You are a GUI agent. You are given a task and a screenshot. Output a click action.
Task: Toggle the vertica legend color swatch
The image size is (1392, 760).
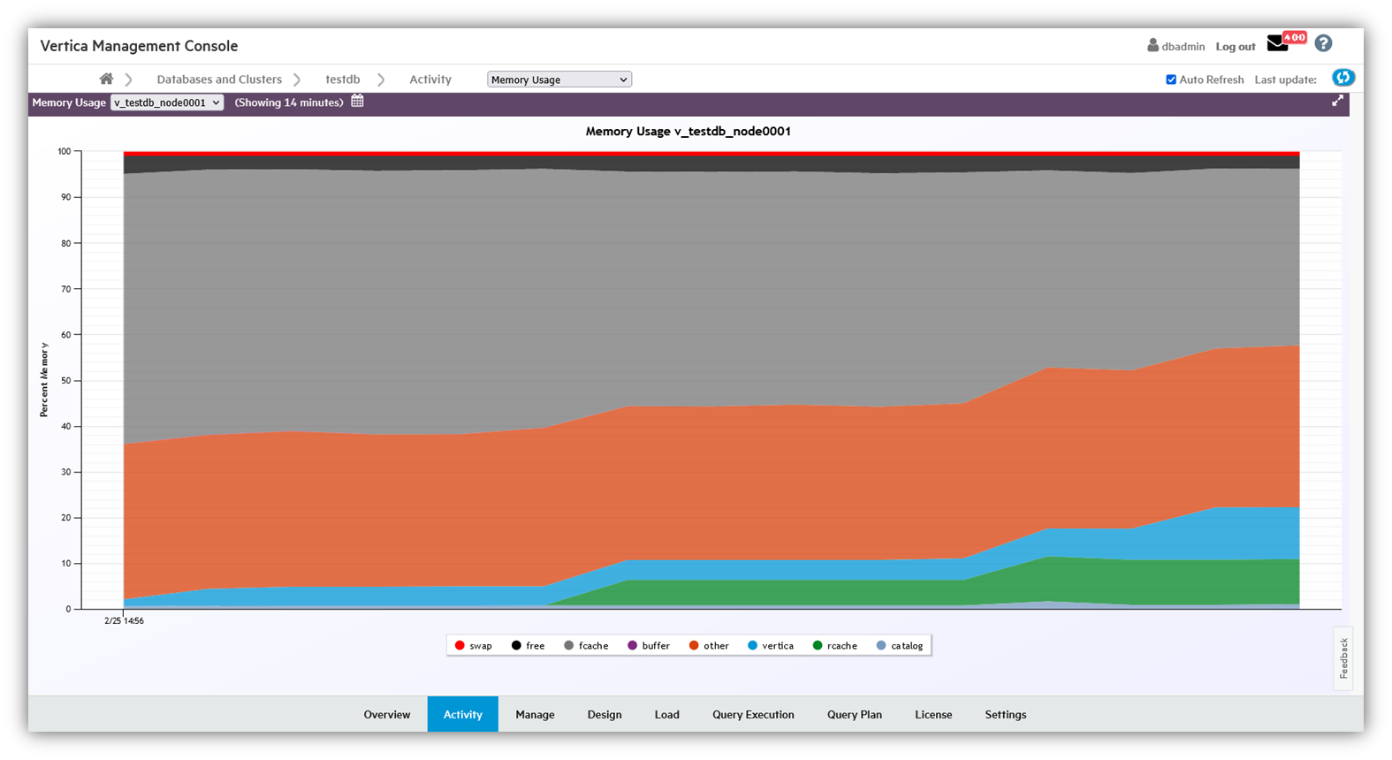click(x=753, y=646)
